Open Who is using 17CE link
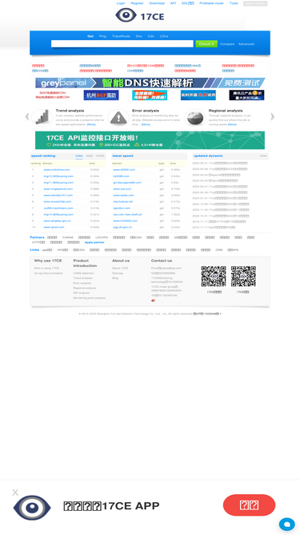 coord(46,268)
